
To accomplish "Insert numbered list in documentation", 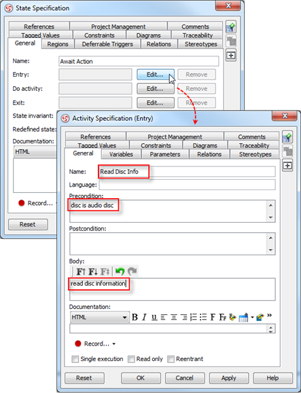I will [x=194, y=317].
